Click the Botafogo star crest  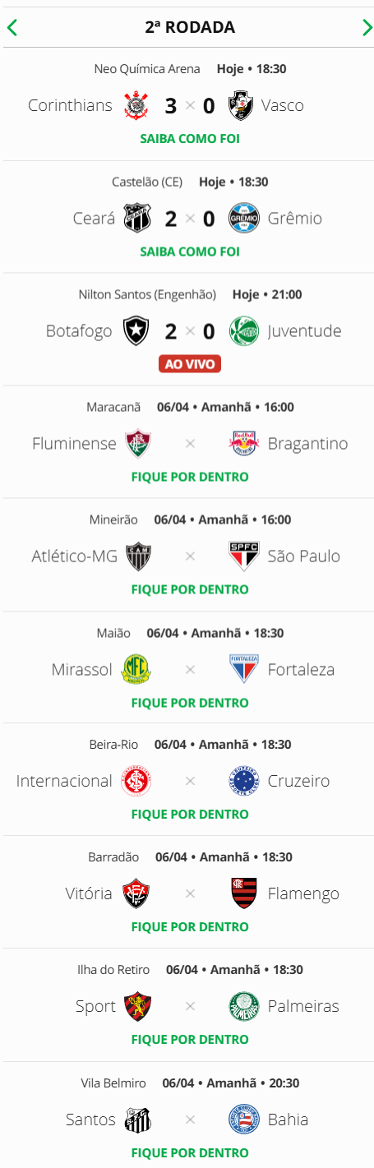136,331
